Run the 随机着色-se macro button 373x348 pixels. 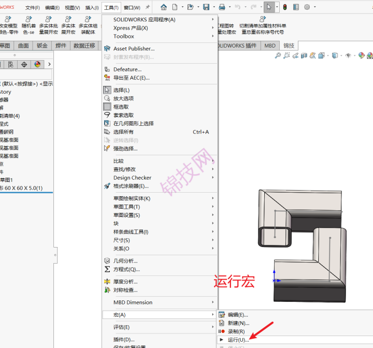(x=28, y=25)
